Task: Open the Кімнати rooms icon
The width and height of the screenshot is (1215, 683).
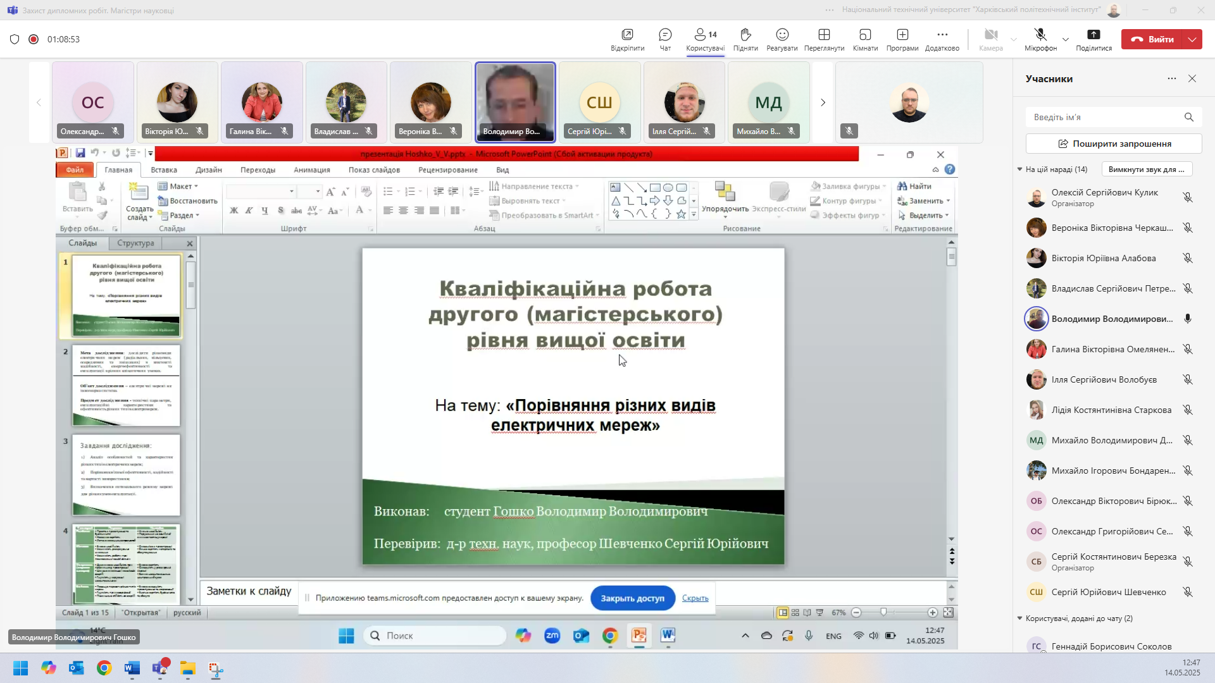Action: [865, 39]
